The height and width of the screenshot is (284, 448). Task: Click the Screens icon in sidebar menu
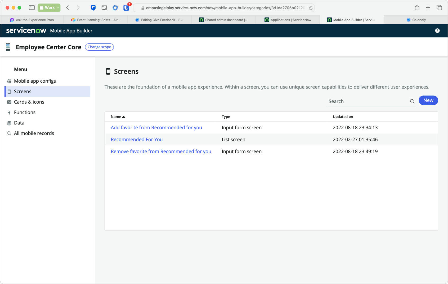pos(9,92)
